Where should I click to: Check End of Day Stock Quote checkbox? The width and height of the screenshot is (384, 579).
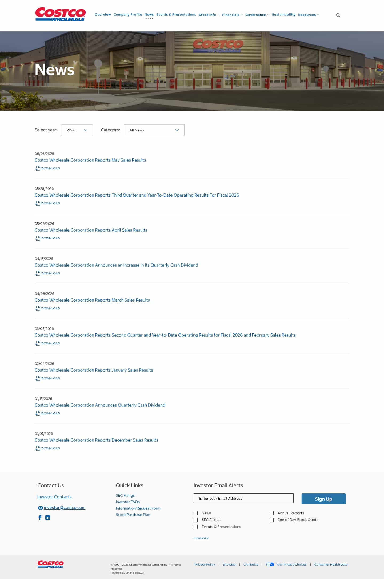point(272,520)
